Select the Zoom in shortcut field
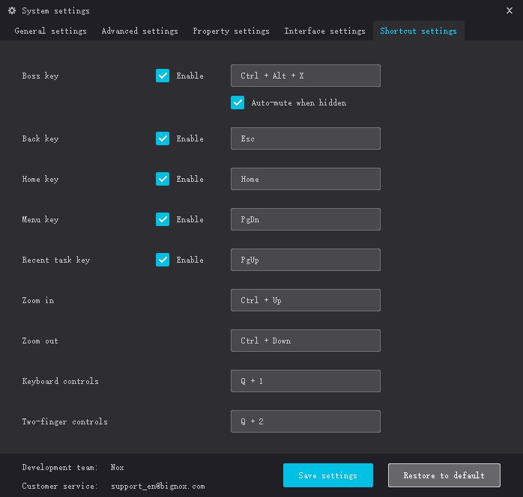Screen dimensions: 523x497 click(x=305, y=300)
